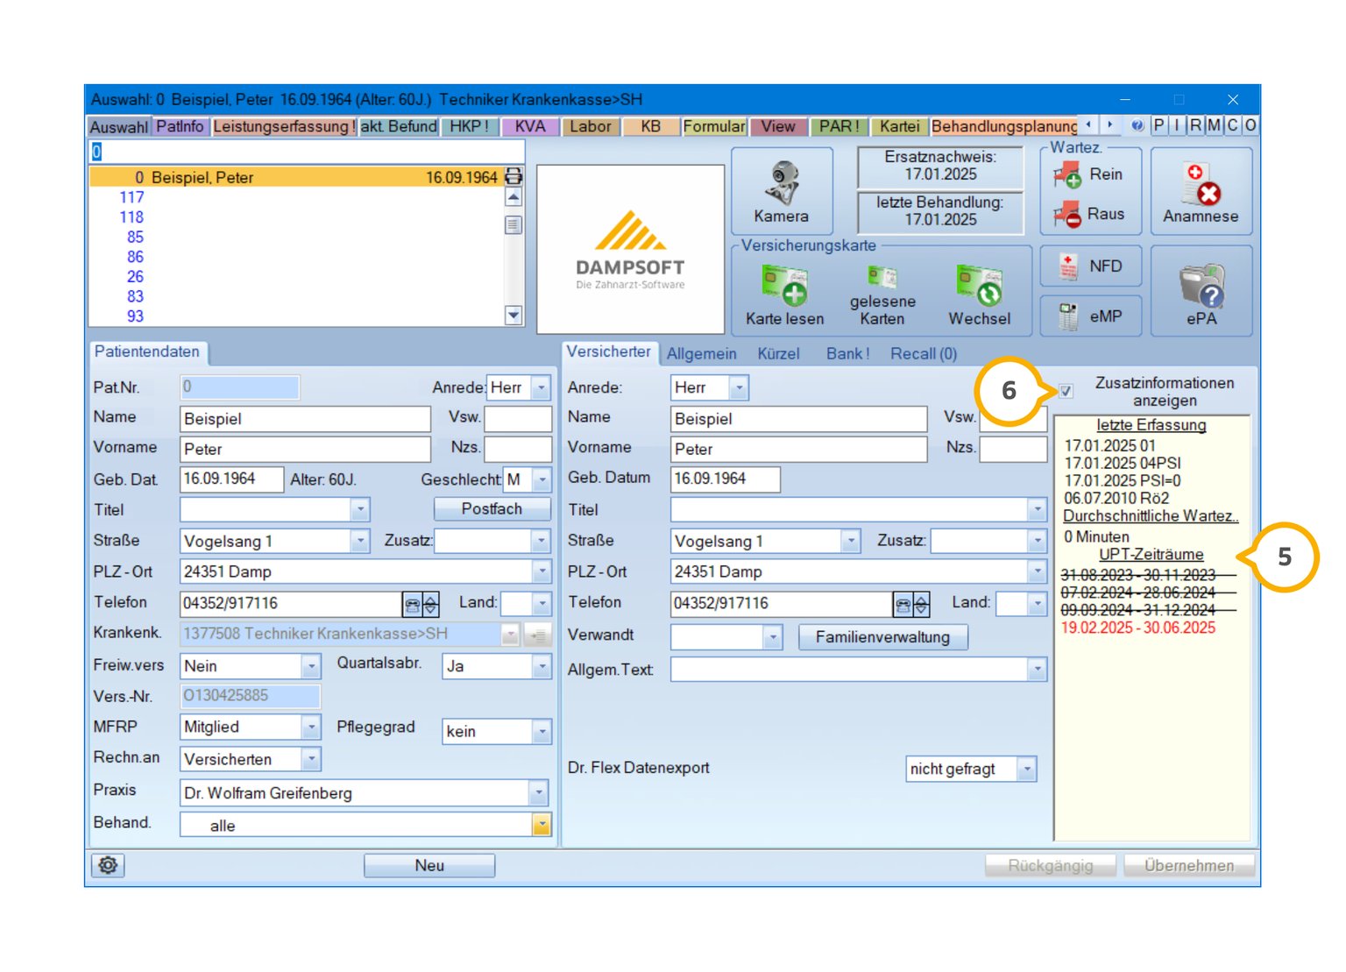Screen dimensions: 1346x972
Task: Open gelesene Karten list
Action: (x=882, y=296)
